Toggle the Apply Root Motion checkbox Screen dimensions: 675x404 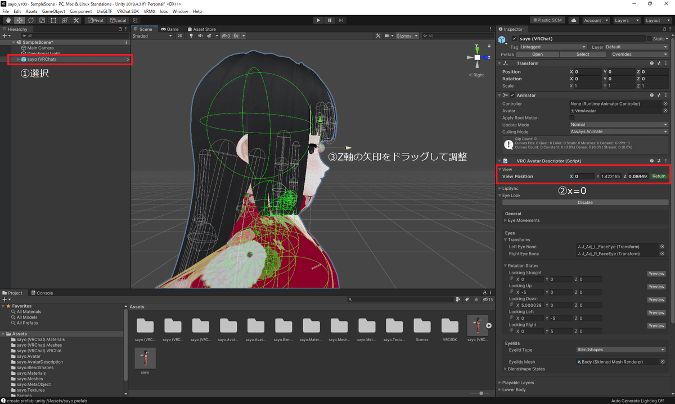pyautogui.click(x=573, y=118)
